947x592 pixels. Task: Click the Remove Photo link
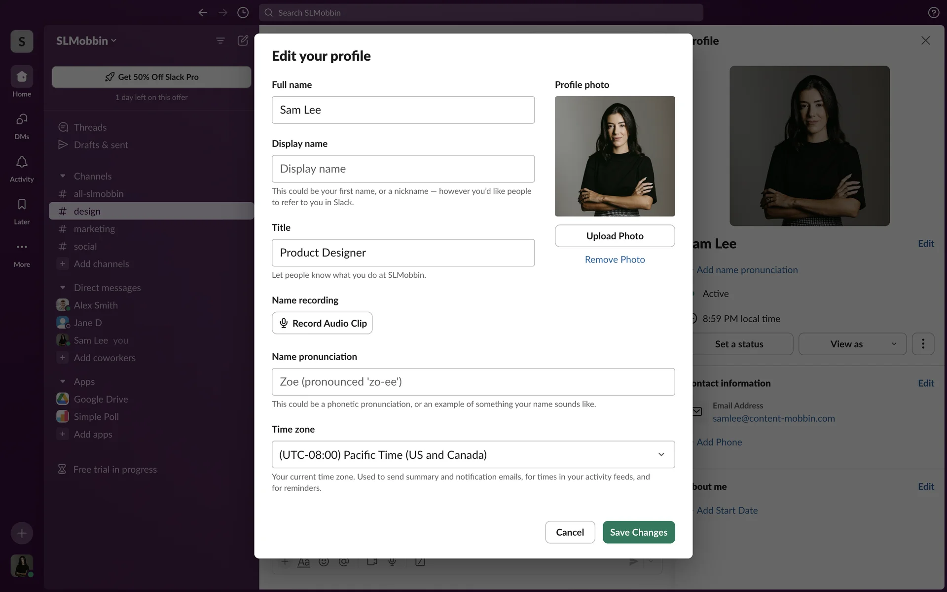coord(615,259)
